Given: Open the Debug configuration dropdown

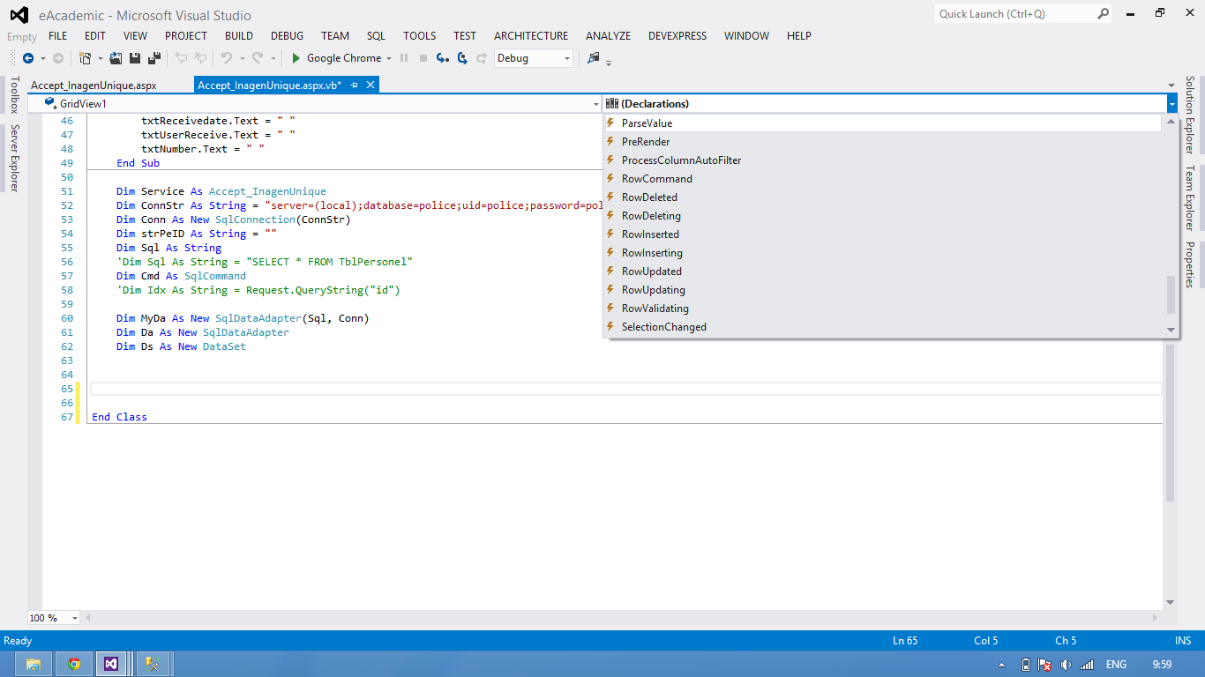Looking at the screenshot, I should (534, 58).
